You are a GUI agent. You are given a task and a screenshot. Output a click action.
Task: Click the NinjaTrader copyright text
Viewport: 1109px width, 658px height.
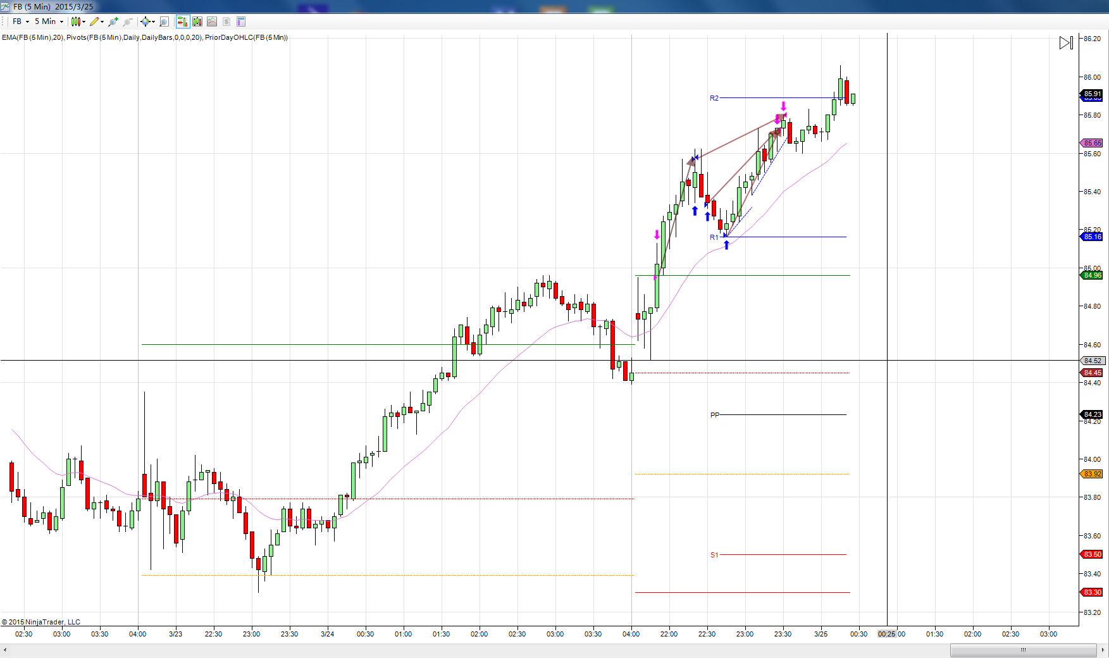(x=41, y=622)
